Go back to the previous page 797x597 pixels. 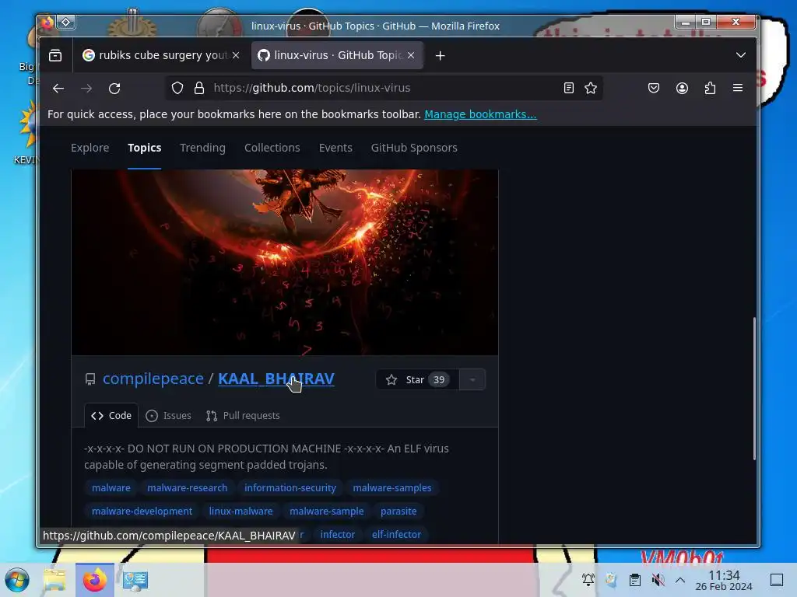coord(58,89)
